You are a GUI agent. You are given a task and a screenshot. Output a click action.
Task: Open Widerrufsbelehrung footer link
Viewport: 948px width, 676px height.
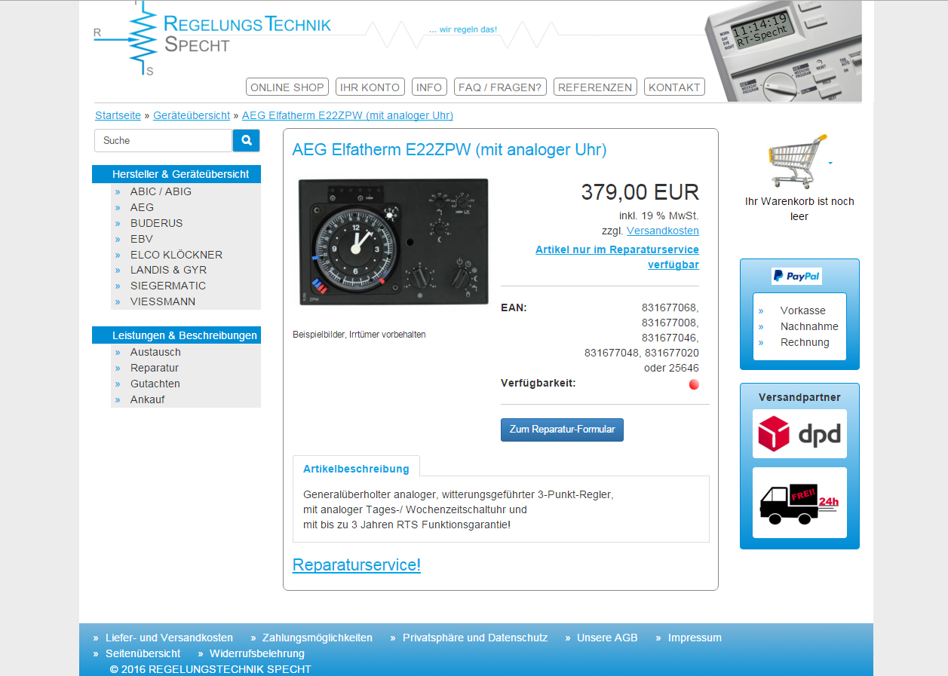(x=257, y=653)
